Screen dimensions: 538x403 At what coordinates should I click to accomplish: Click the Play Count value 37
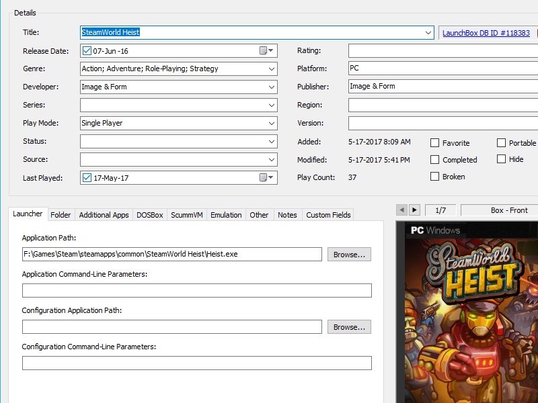click(x=352, y=177)
